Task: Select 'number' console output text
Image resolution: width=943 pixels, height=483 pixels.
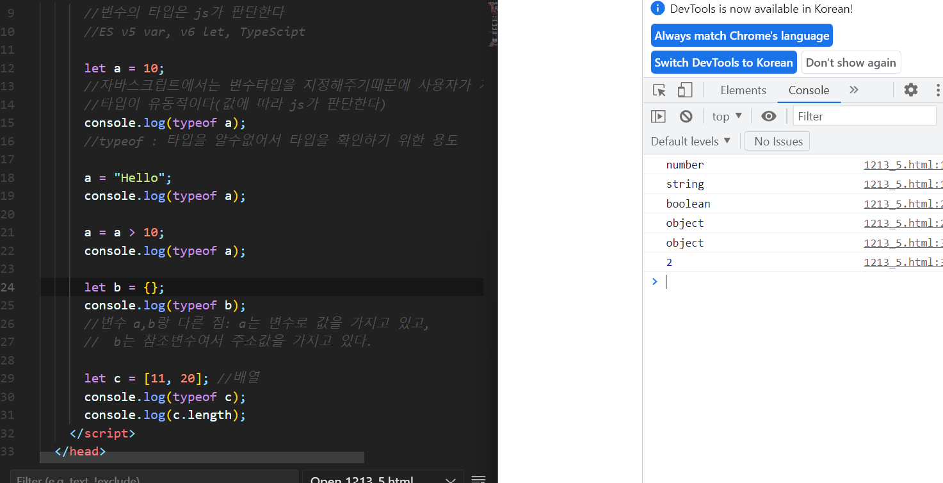Action: click(x=684, y=165)
